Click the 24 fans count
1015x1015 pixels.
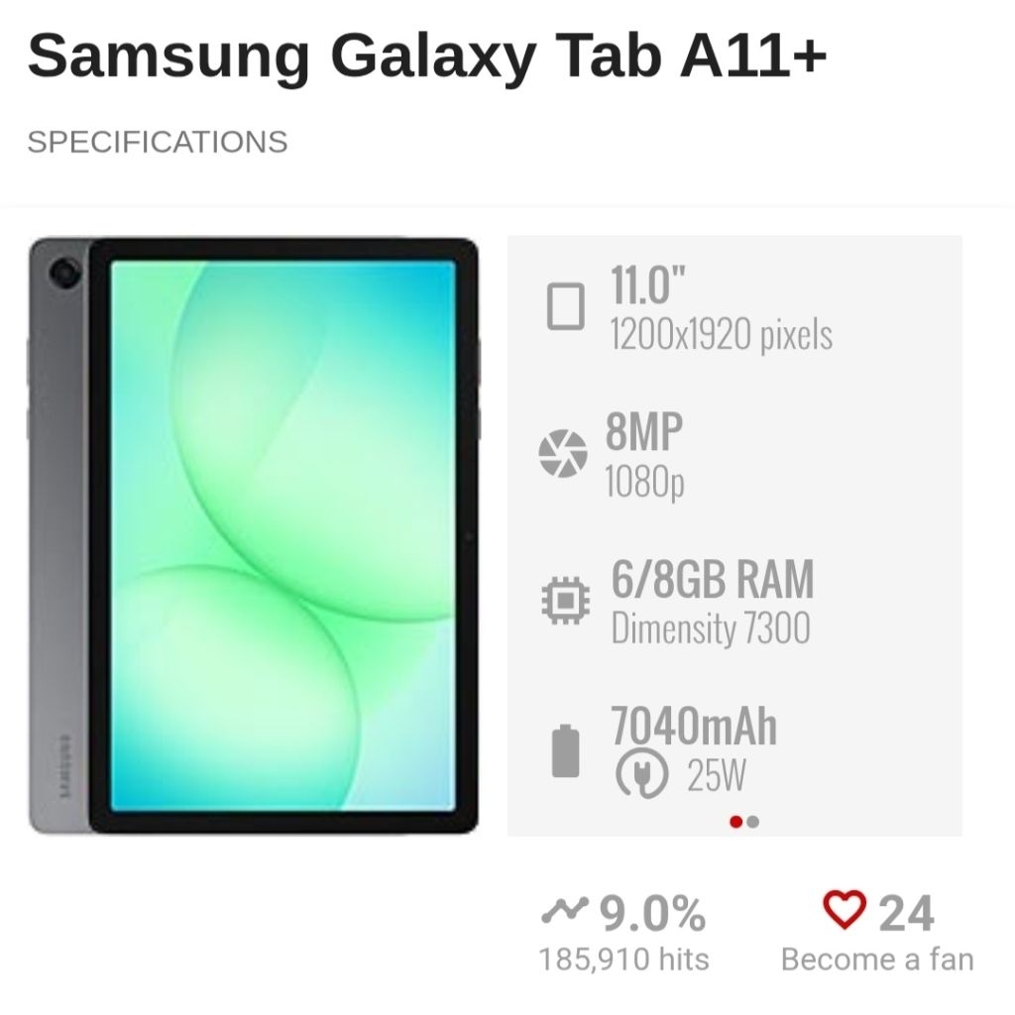point(906,913)
